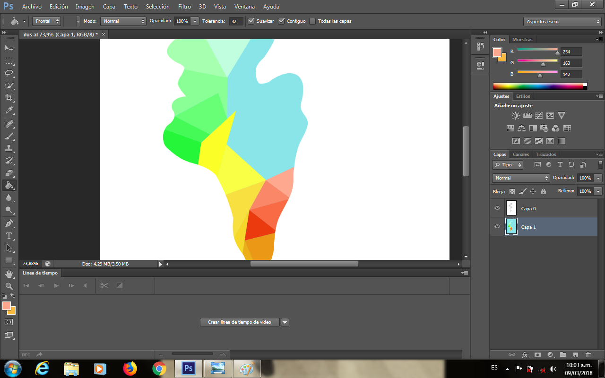Select the Lasso tool

pos(9,73)
